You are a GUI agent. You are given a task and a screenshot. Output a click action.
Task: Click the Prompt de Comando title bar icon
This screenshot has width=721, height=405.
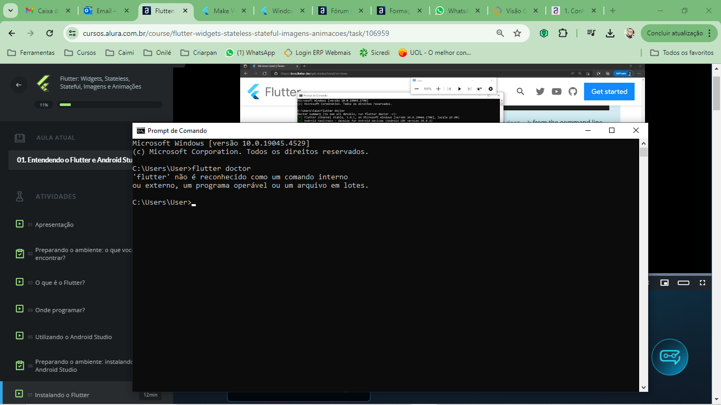point(140,131)
